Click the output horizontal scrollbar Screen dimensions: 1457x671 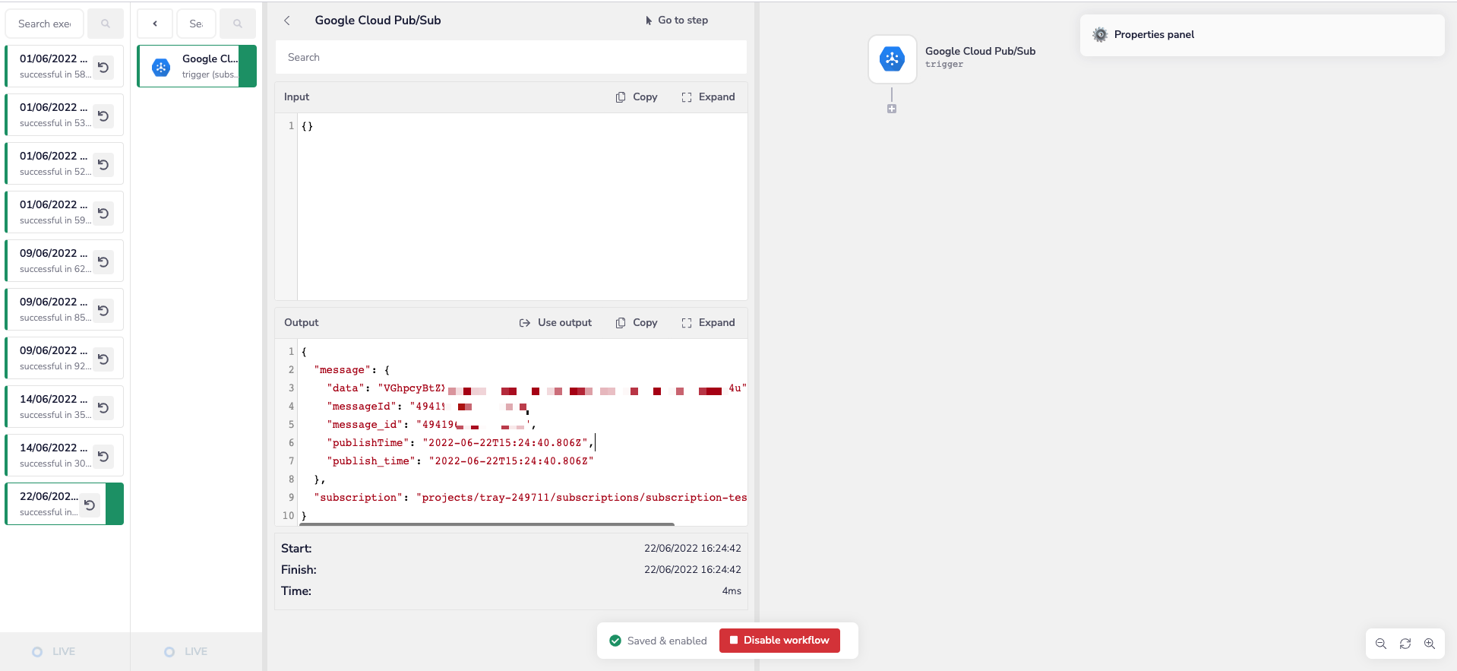click(x=486, y=524)
